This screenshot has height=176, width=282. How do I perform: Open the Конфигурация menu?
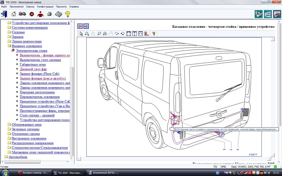coord(45,7)
